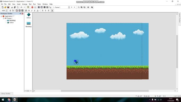
Task: Open the Window menu
Action: tap(45, 4)
